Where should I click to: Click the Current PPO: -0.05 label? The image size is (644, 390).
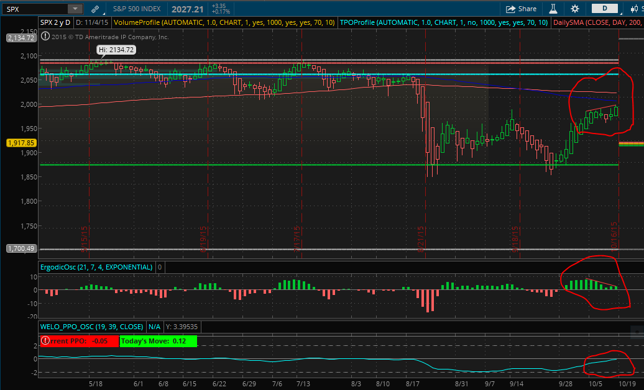pos(80,341)
